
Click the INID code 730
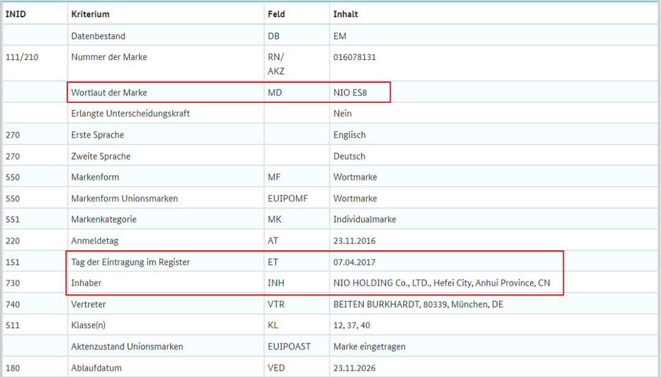(13, 283)
